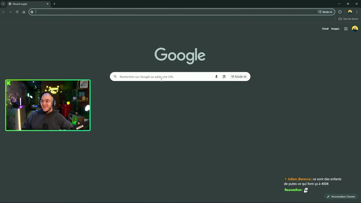The image size is (361, 203).
Task: Click the Google logo
Action: click(180, 56)
